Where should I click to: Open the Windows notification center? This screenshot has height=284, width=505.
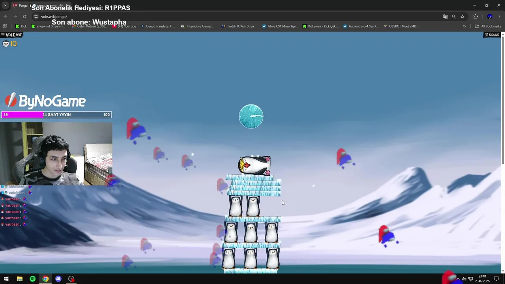coord(496,279)
